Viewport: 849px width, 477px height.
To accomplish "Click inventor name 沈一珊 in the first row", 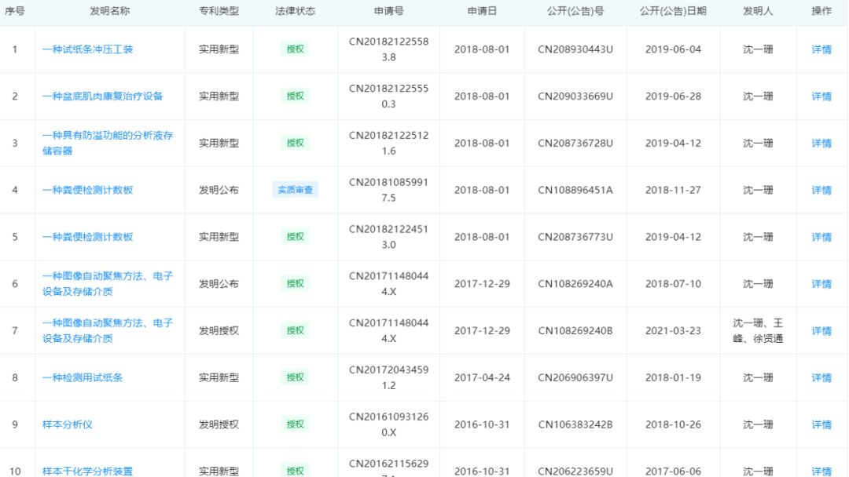I will (759, 49).
